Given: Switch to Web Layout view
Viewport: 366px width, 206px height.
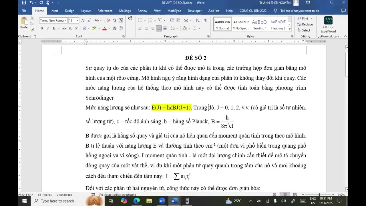Looking at the screenshot, I should pos(295,195).
